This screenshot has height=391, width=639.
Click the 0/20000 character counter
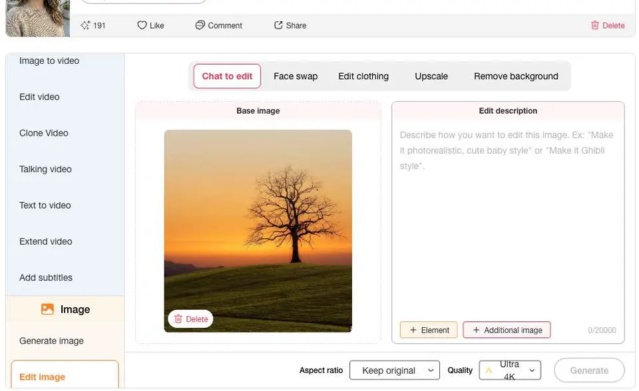602,330
